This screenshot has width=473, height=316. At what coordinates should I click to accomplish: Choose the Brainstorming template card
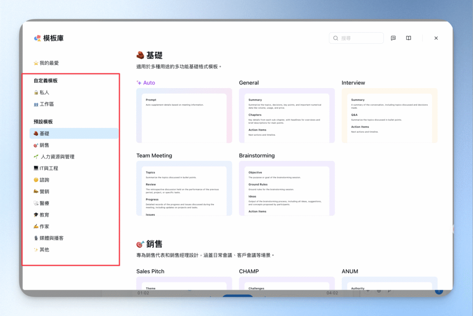click(x=286, y=188)
